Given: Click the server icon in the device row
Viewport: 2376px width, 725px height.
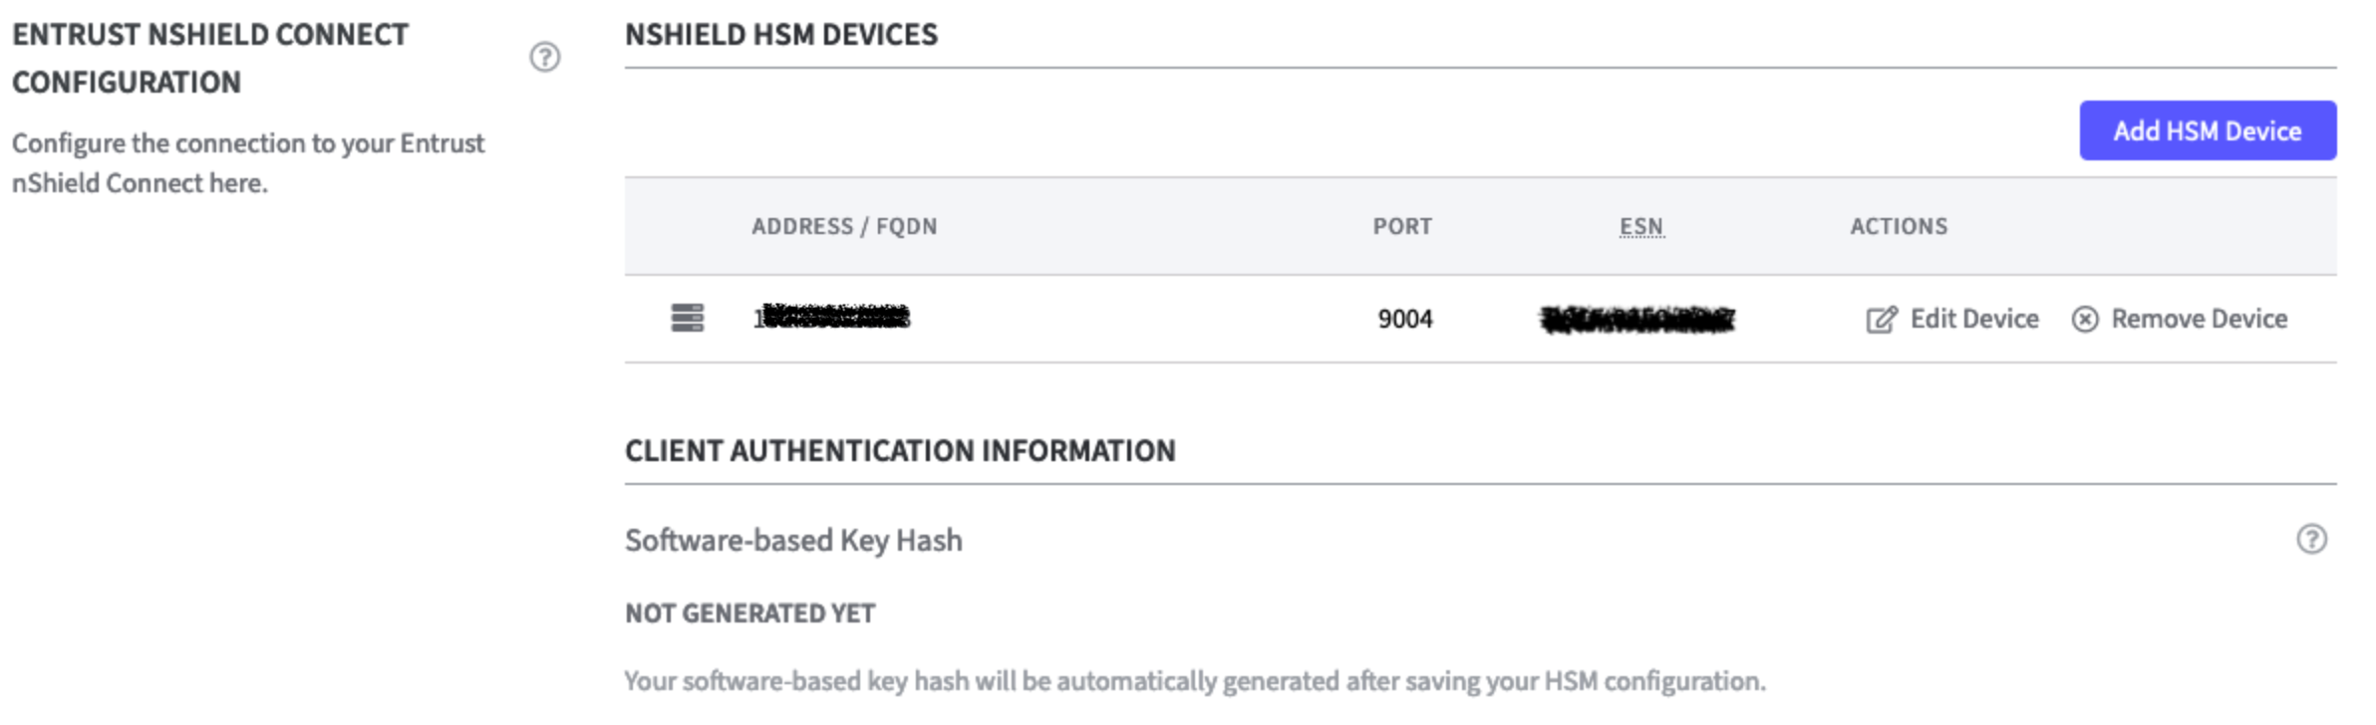Looking at the screenshot, I should click(x=688, y=318).
